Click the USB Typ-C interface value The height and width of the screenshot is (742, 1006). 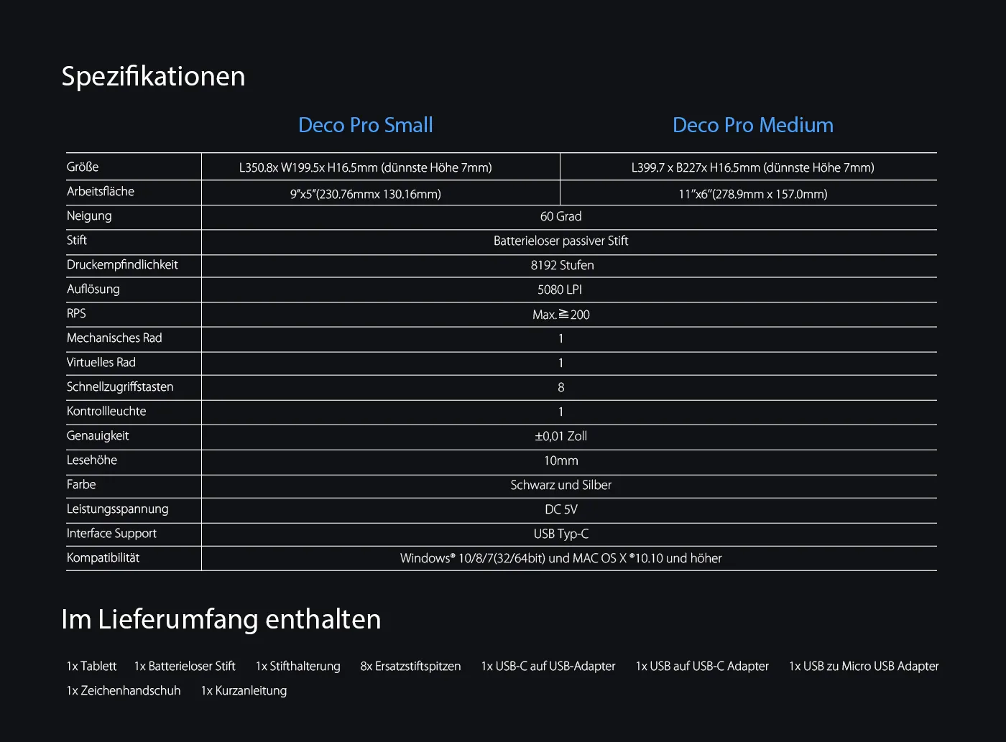[x=560, y=534]
